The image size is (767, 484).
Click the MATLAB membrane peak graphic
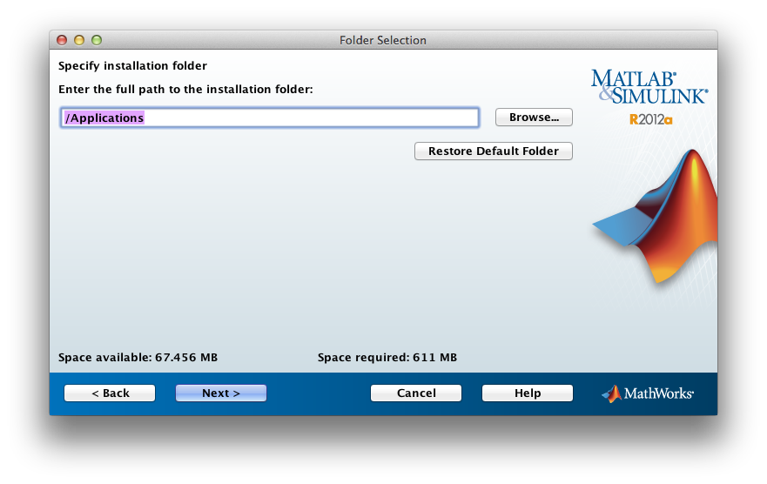click(662, 218)
